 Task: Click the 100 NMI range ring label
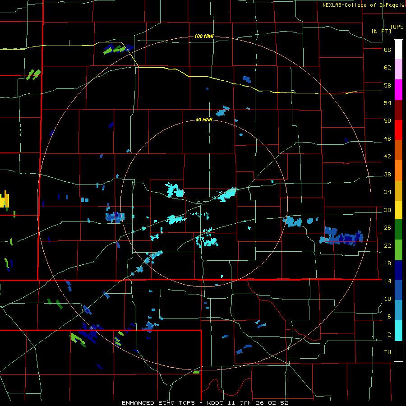point(204,36)
